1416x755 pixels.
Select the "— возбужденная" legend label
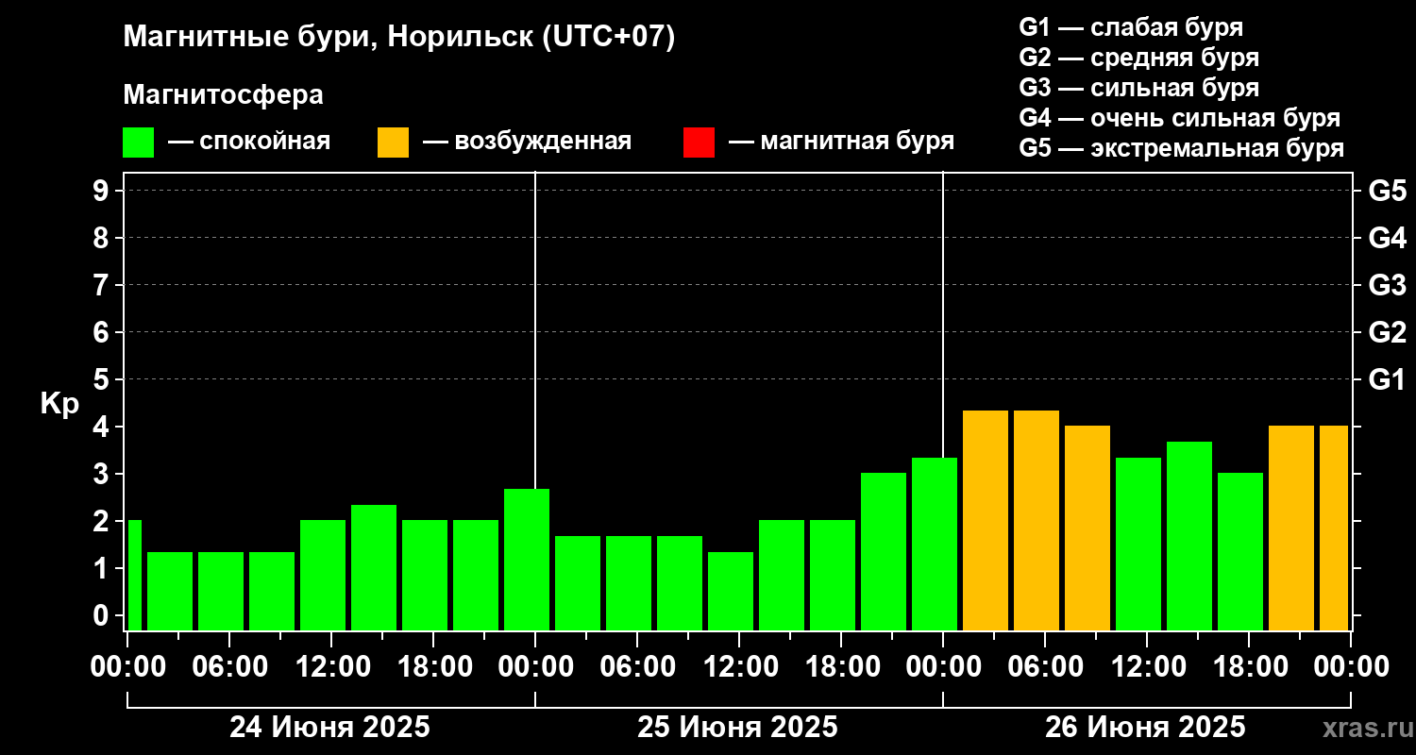tap(527, 142)
